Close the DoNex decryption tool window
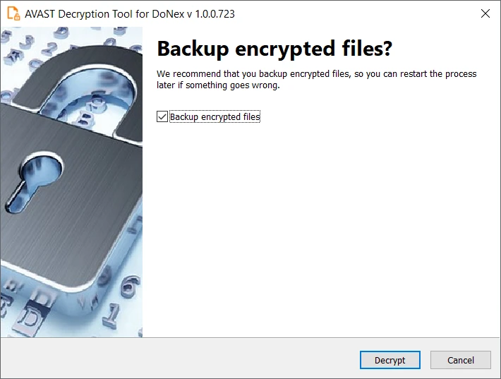Image resolution: width=501 pixels, height=379 pixels. pos(485,13)
